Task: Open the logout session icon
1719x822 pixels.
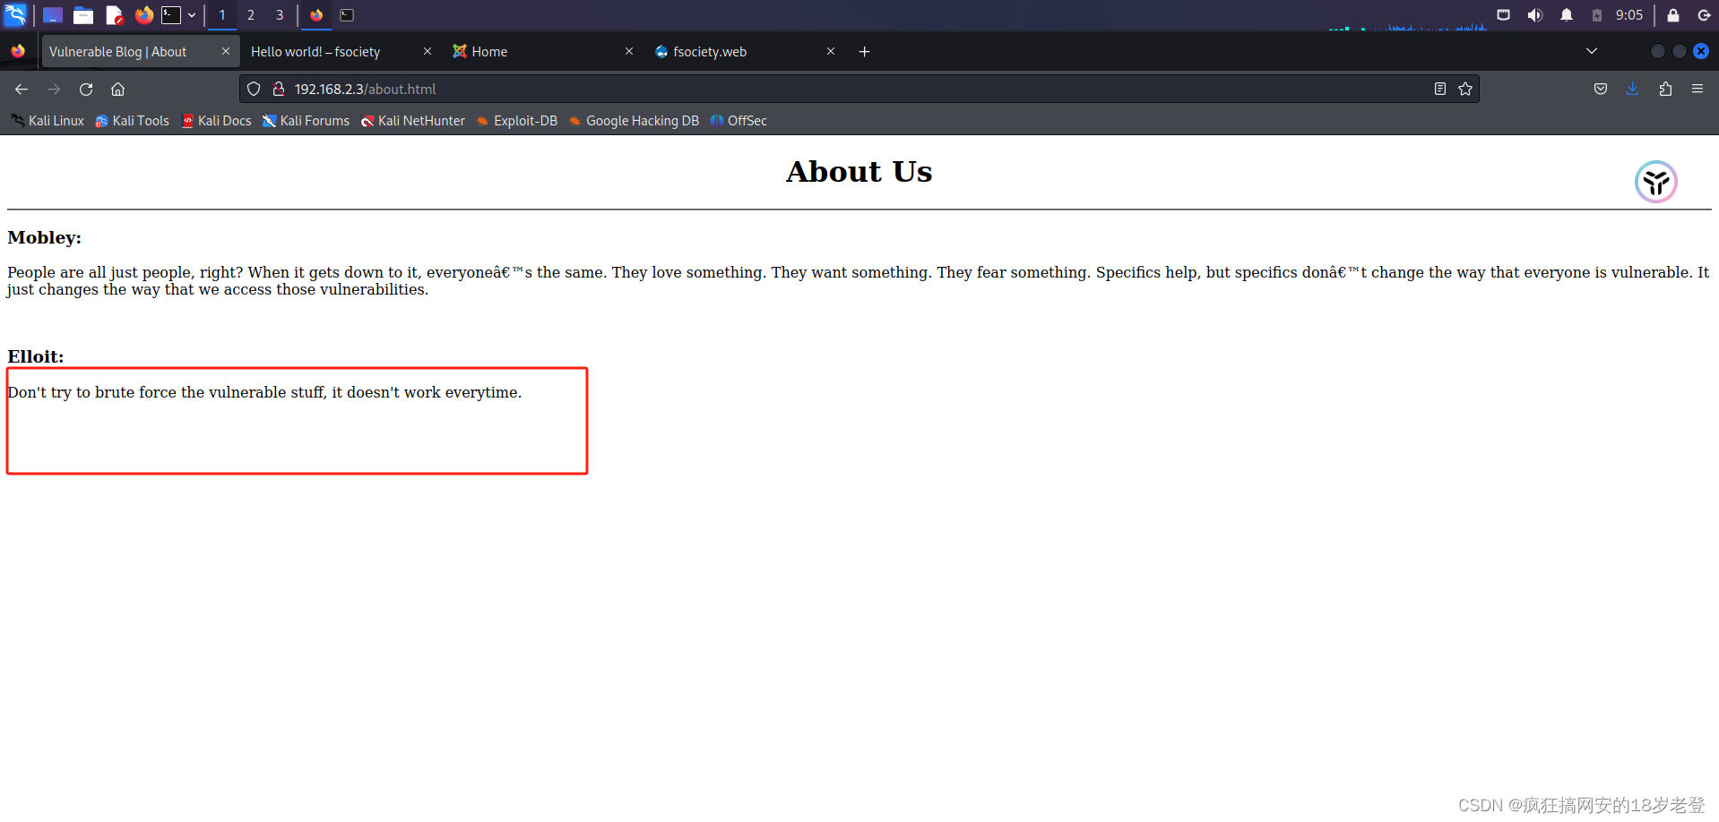Action: click(1704, 15)
